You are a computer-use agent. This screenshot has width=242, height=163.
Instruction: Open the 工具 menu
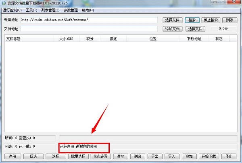(31, 10)
